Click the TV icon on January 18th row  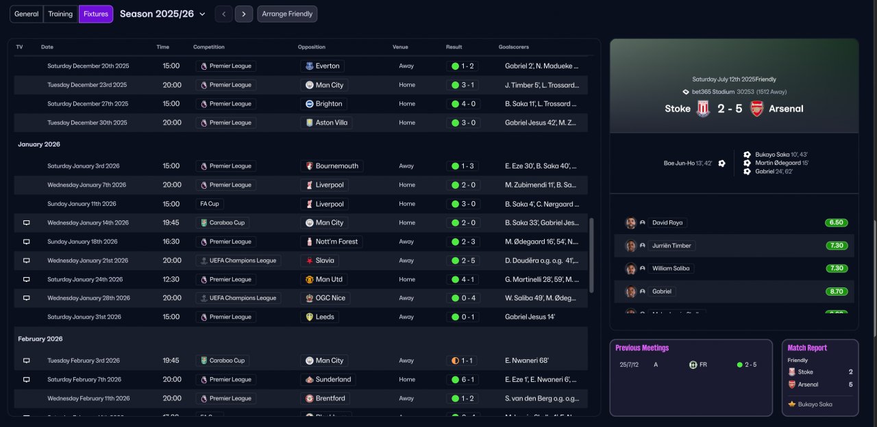pos(27,242)
